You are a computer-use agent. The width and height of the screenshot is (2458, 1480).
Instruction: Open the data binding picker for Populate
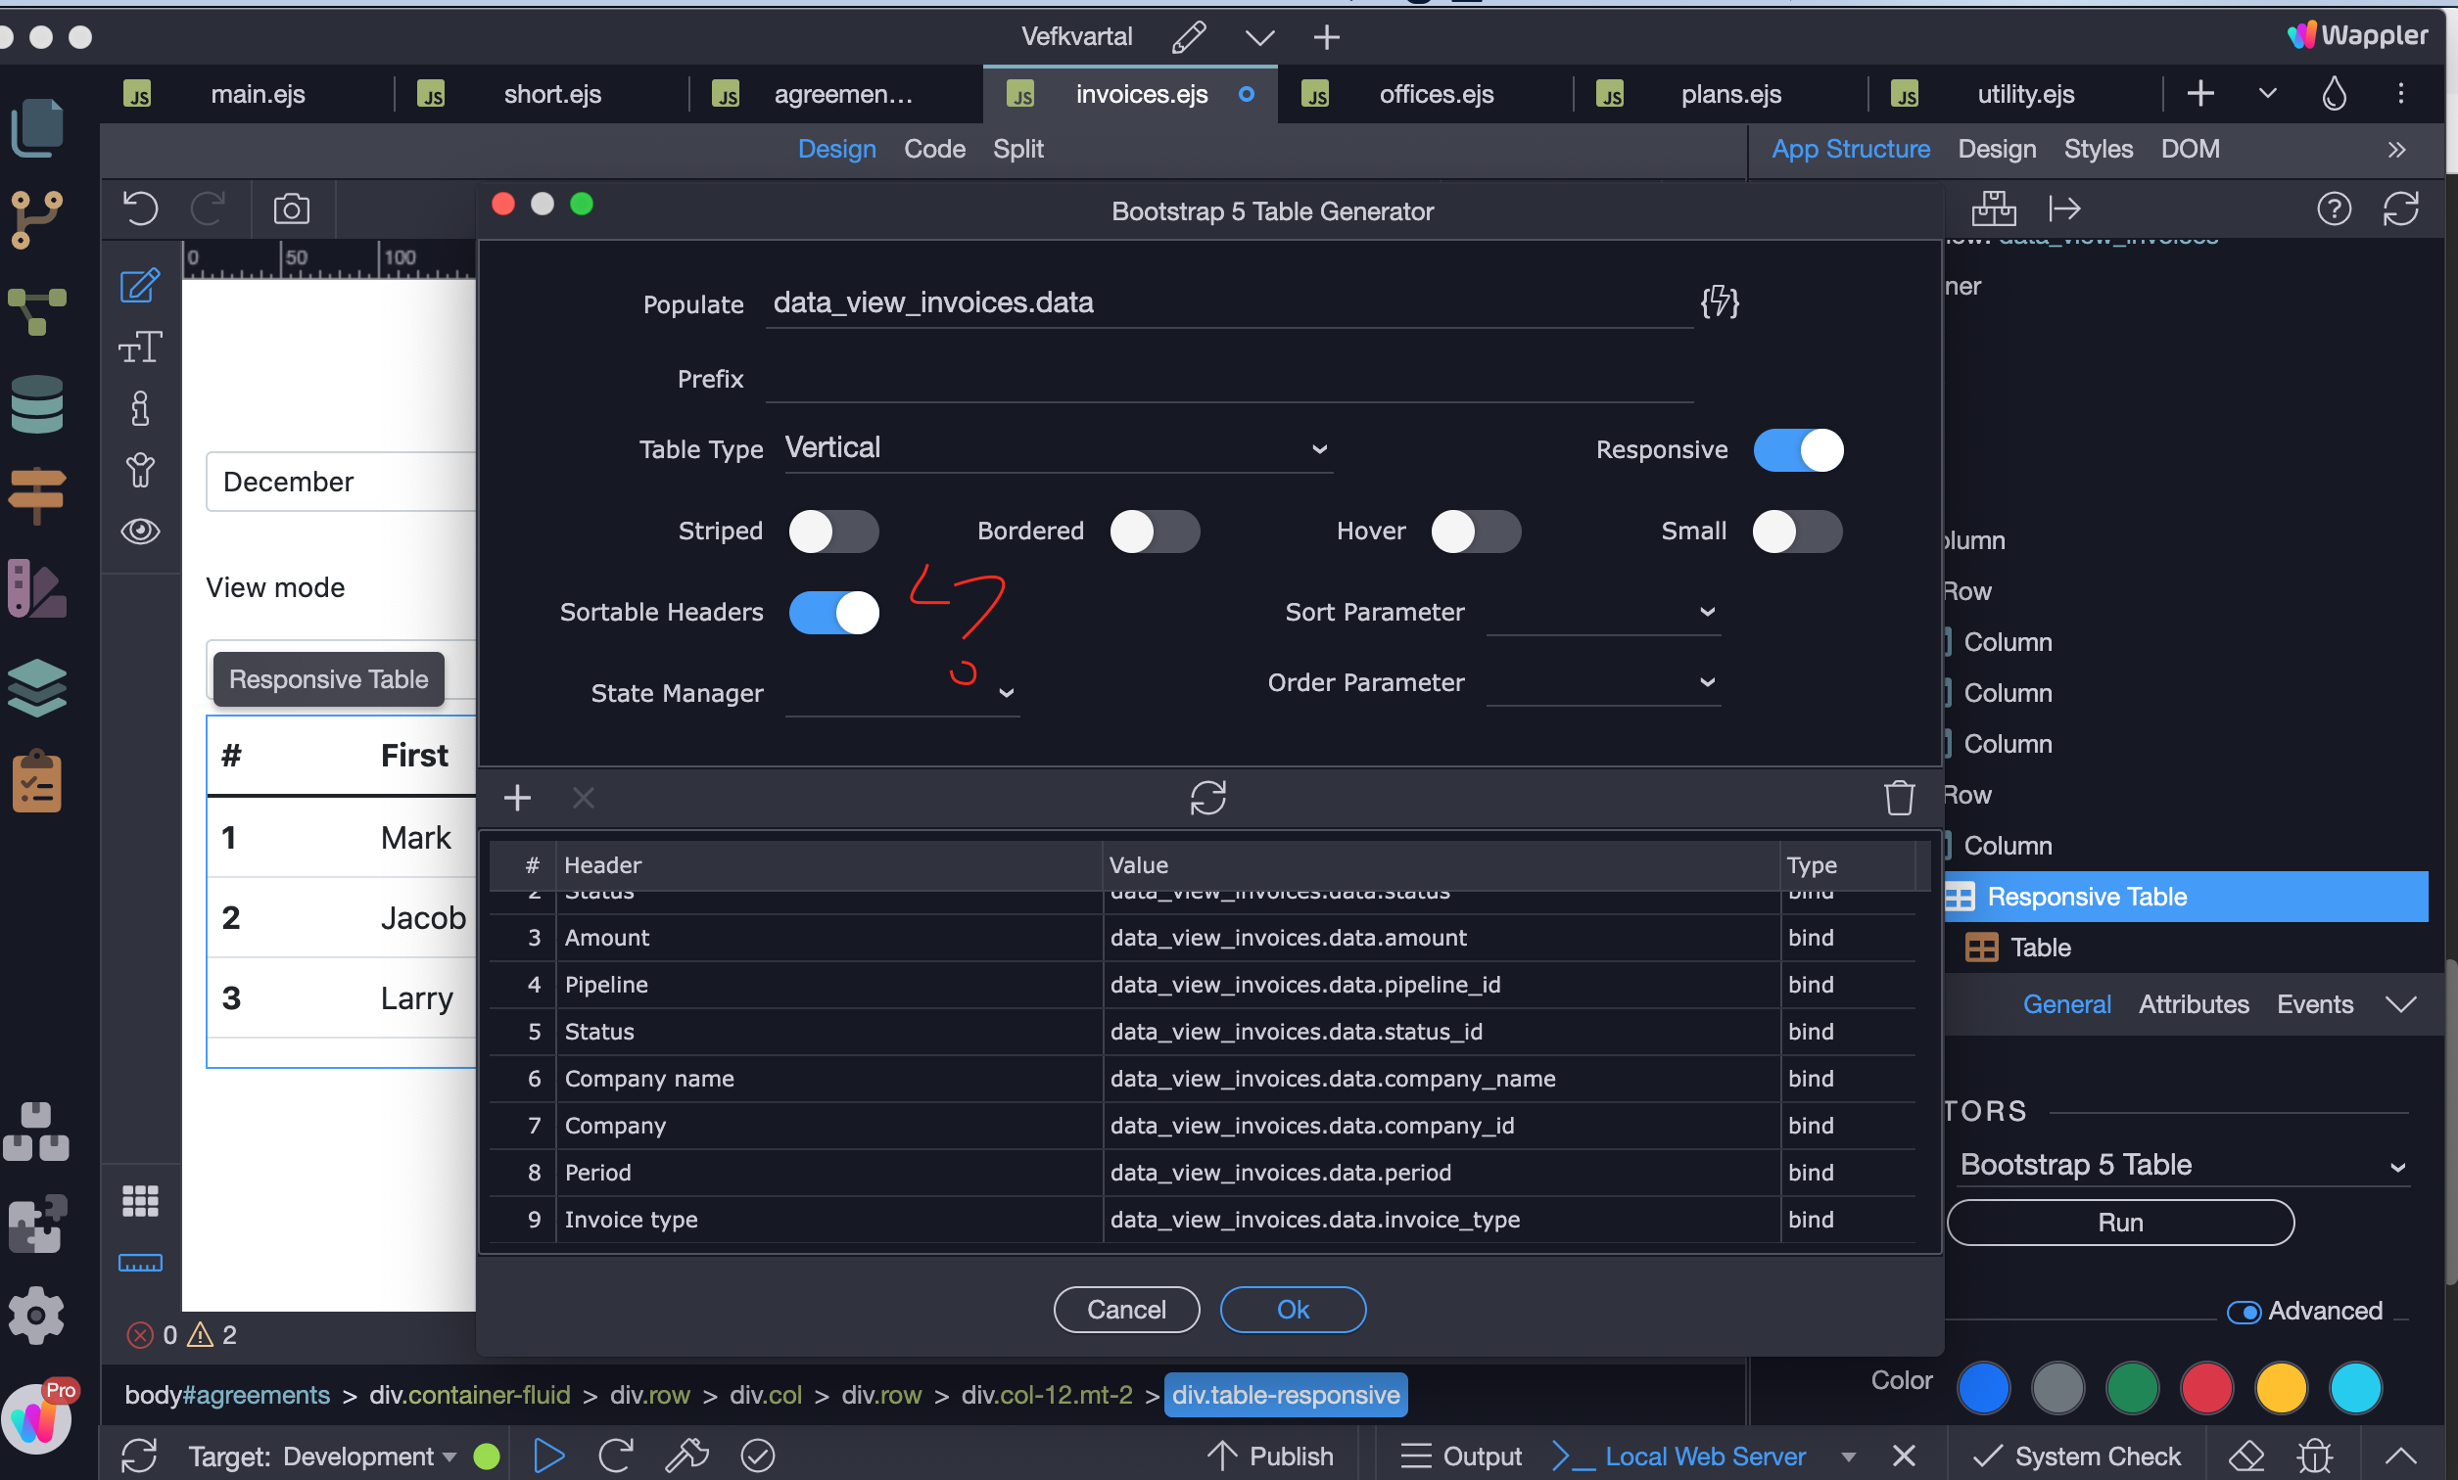tap(1719, 301)
